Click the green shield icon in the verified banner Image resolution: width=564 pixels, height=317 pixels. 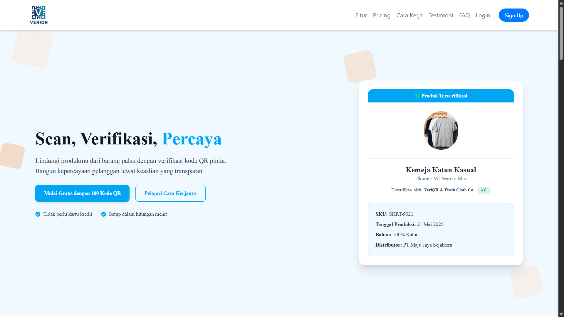(417, 96)
